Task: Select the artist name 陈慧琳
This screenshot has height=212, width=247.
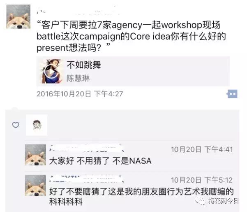Action: coord(78,78)
